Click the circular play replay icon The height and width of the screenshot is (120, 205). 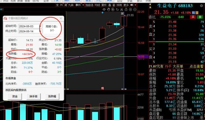113,9
